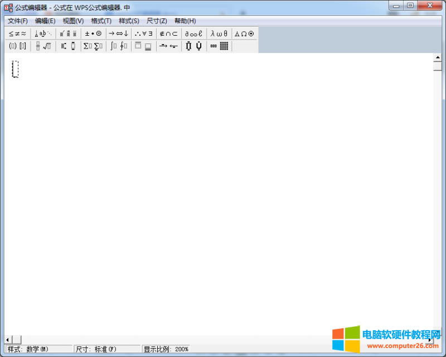The width and height of the screenshot is (446, 357).
Task: Open the 尺寸(Z) menu
Action: pyautogui.click(x=157, y=21)
